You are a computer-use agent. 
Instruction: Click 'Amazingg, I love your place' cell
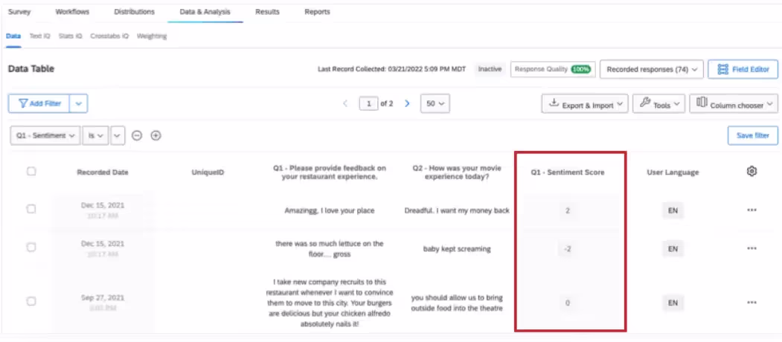(329, 210)
